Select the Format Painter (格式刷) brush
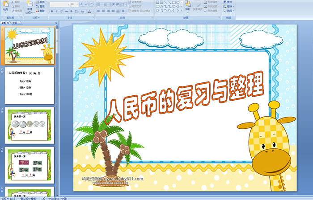Screen dimensions: 313x200 tap(13, 11)
